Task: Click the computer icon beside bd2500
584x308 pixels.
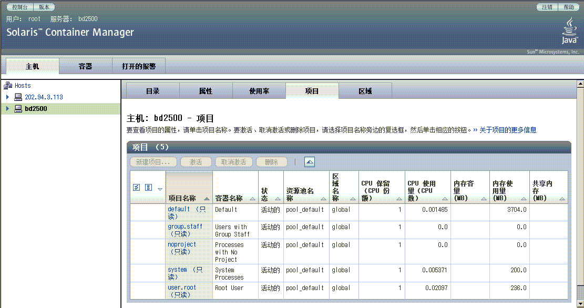Action: pos(18,109)
